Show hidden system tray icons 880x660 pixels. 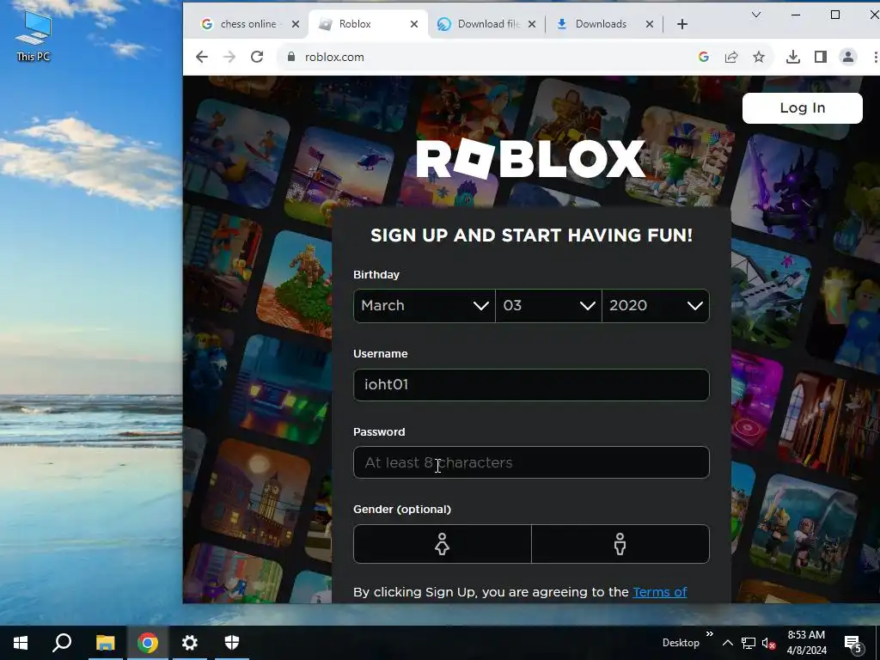tap(727, 643)
